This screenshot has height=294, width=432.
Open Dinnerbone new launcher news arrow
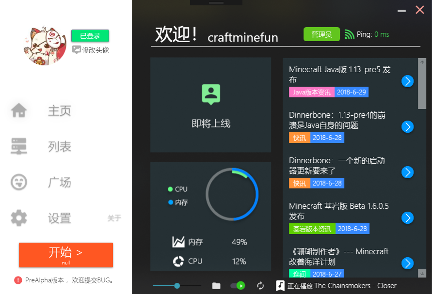[x=407, y=172]
